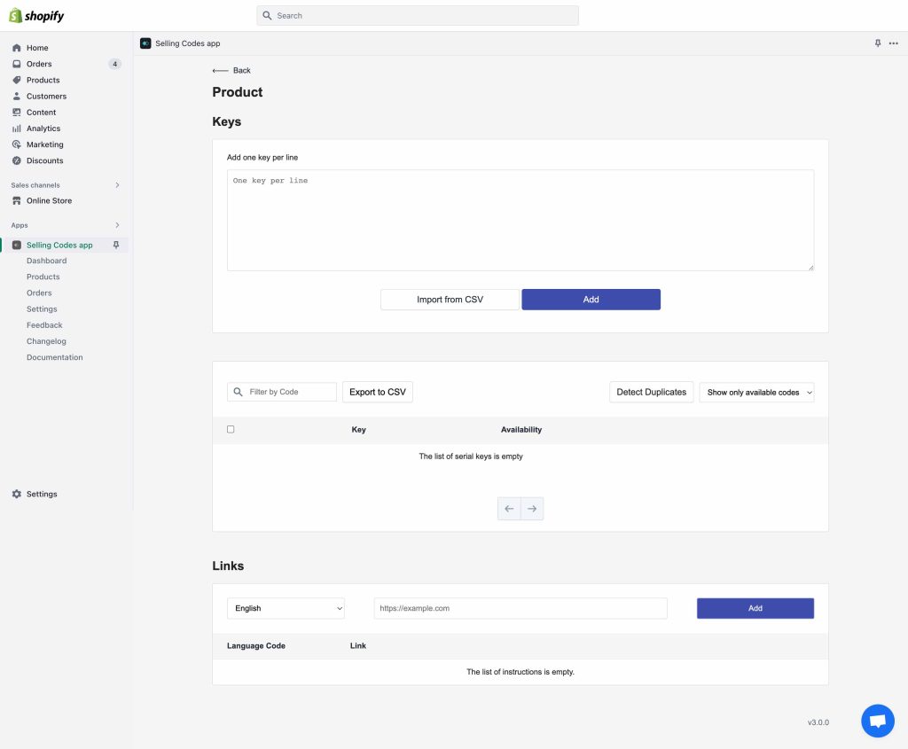
Task: Select the Orders icon in the sidebar
Action: coord(16,64)
